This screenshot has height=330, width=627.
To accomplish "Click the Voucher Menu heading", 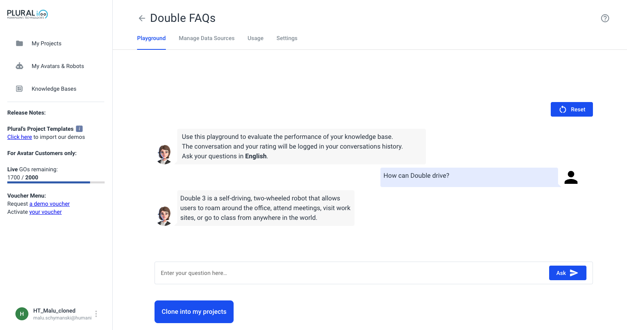I will [x=27, y=196].
